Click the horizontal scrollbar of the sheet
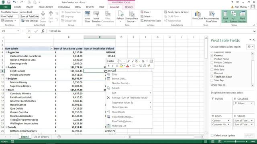This screenshot has width=257, height=144. tap(162, 137)
